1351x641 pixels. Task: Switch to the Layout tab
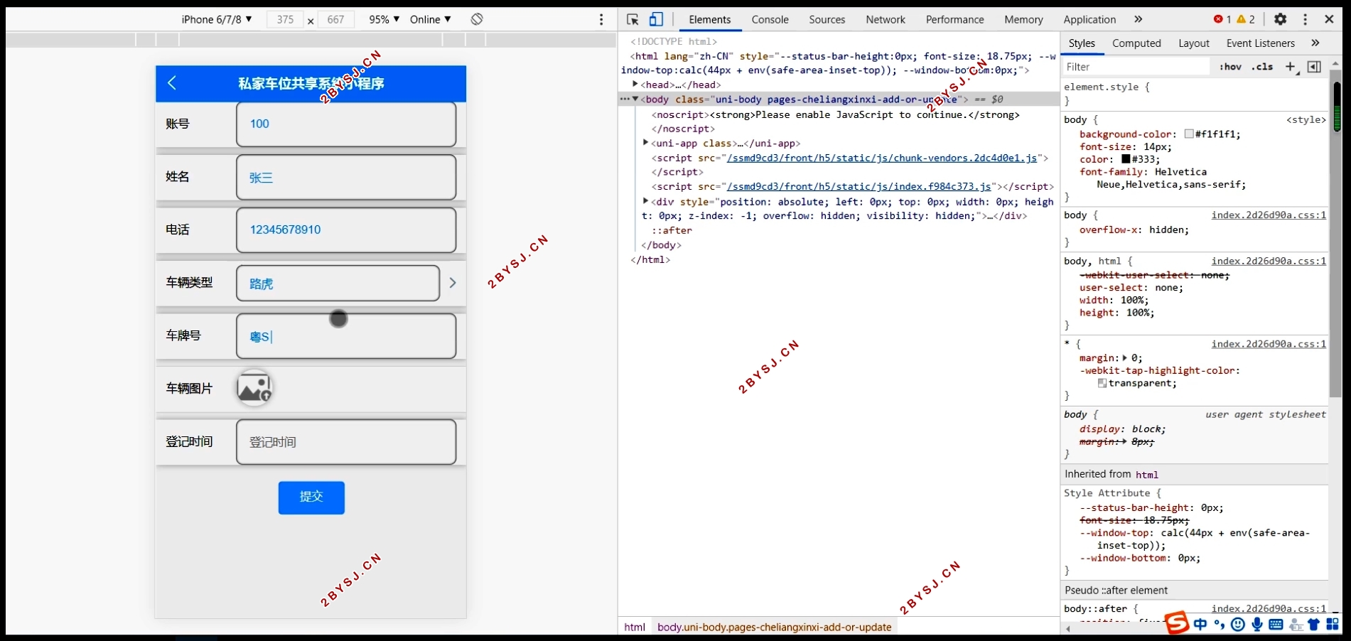(x=1194, y=43)
